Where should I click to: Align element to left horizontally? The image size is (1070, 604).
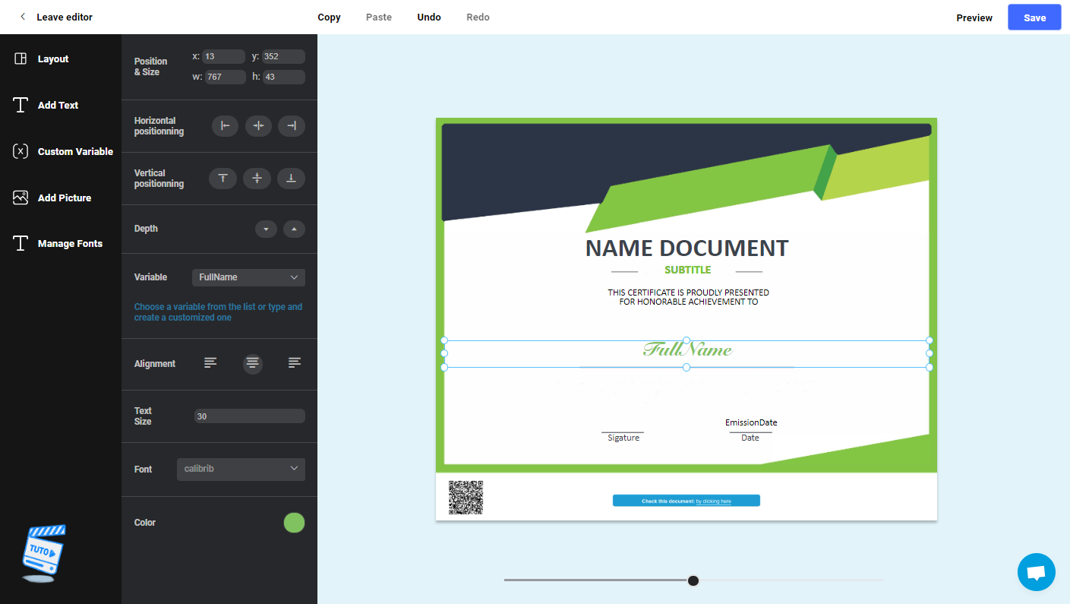(x=225, y=126)
